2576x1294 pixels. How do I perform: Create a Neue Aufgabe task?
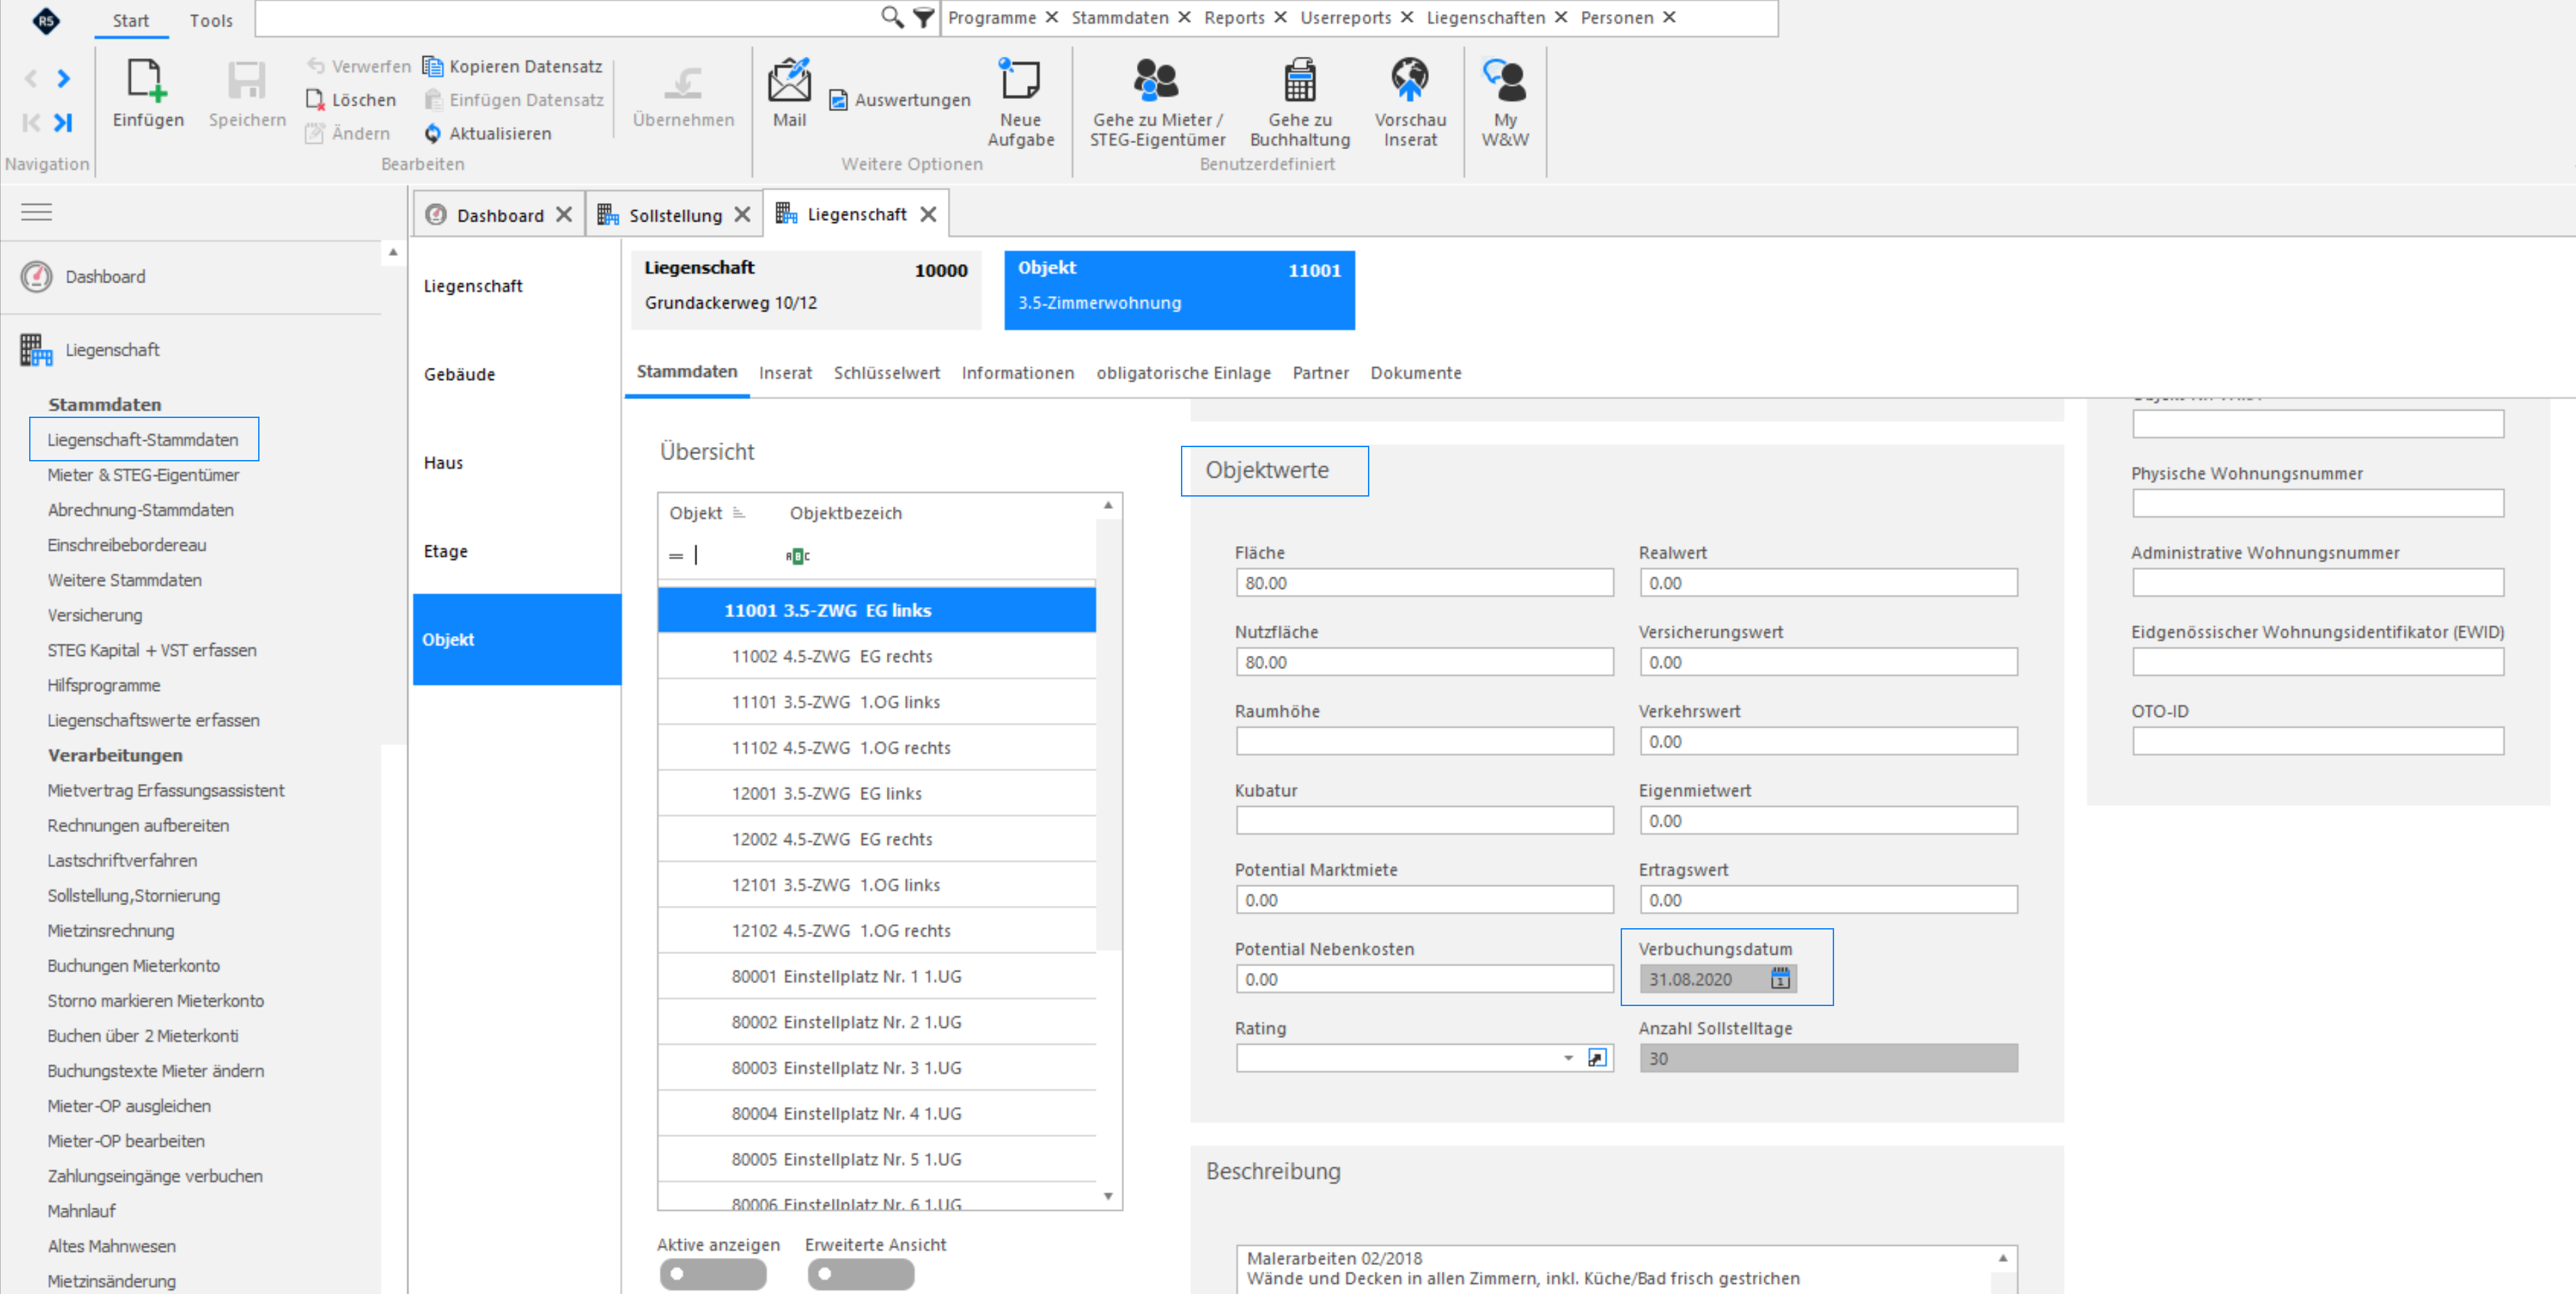[x=1020, y=78]
